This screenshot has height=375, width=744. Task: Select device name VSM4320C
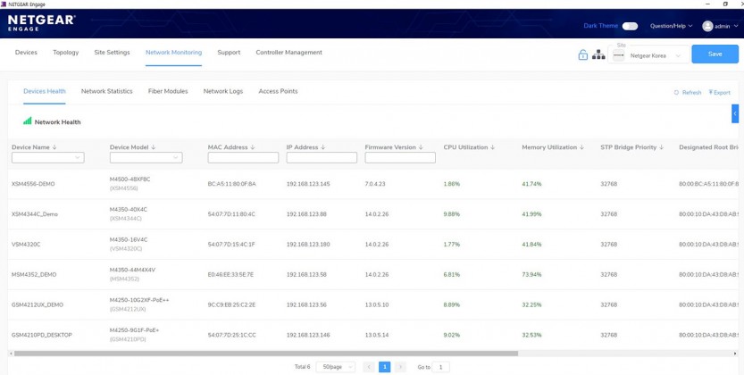coord(26,245)
